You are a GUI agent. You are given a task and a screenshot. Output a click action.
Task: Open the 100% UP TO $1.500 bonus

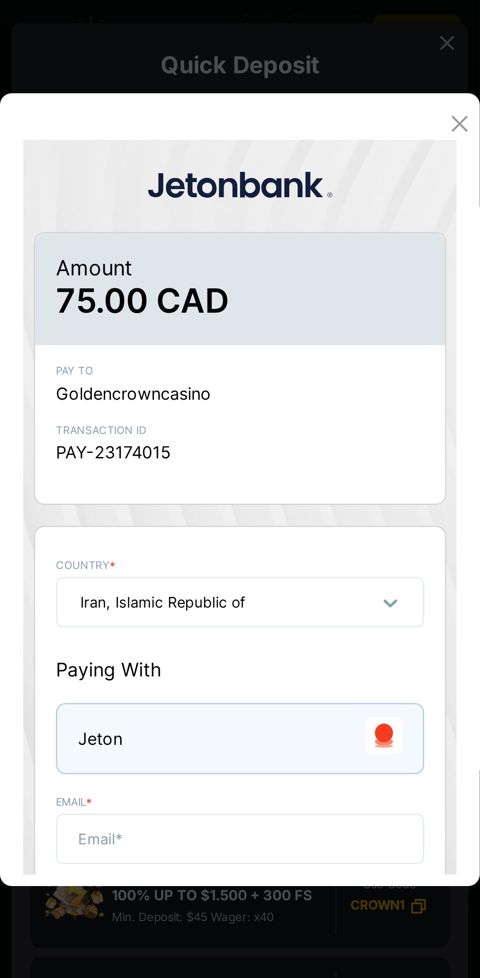212,895
